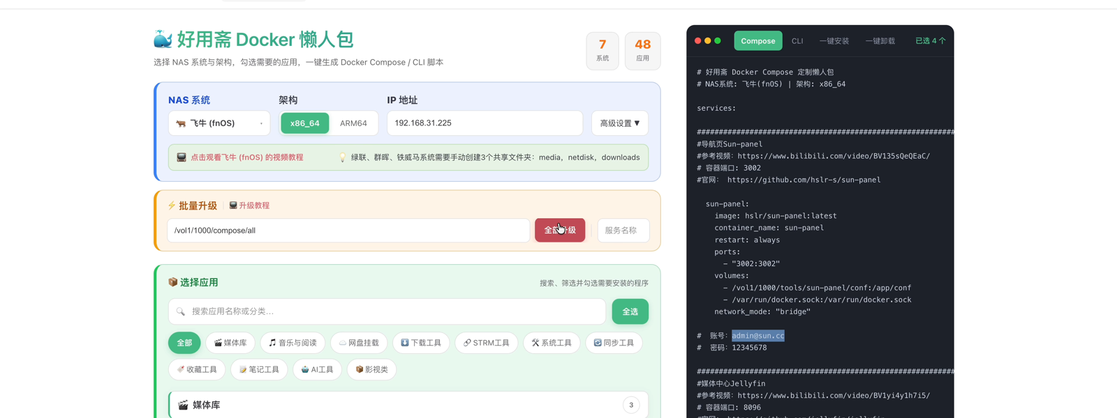This screenshot has height=418, width=1117.
Task: Click the clapperboard icon in 媒体库 section header
Action: coord(183,405)
